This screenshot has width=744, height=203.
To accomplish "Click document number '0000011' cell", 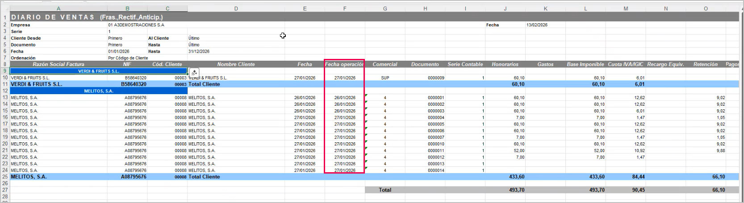I will [425, 150].
